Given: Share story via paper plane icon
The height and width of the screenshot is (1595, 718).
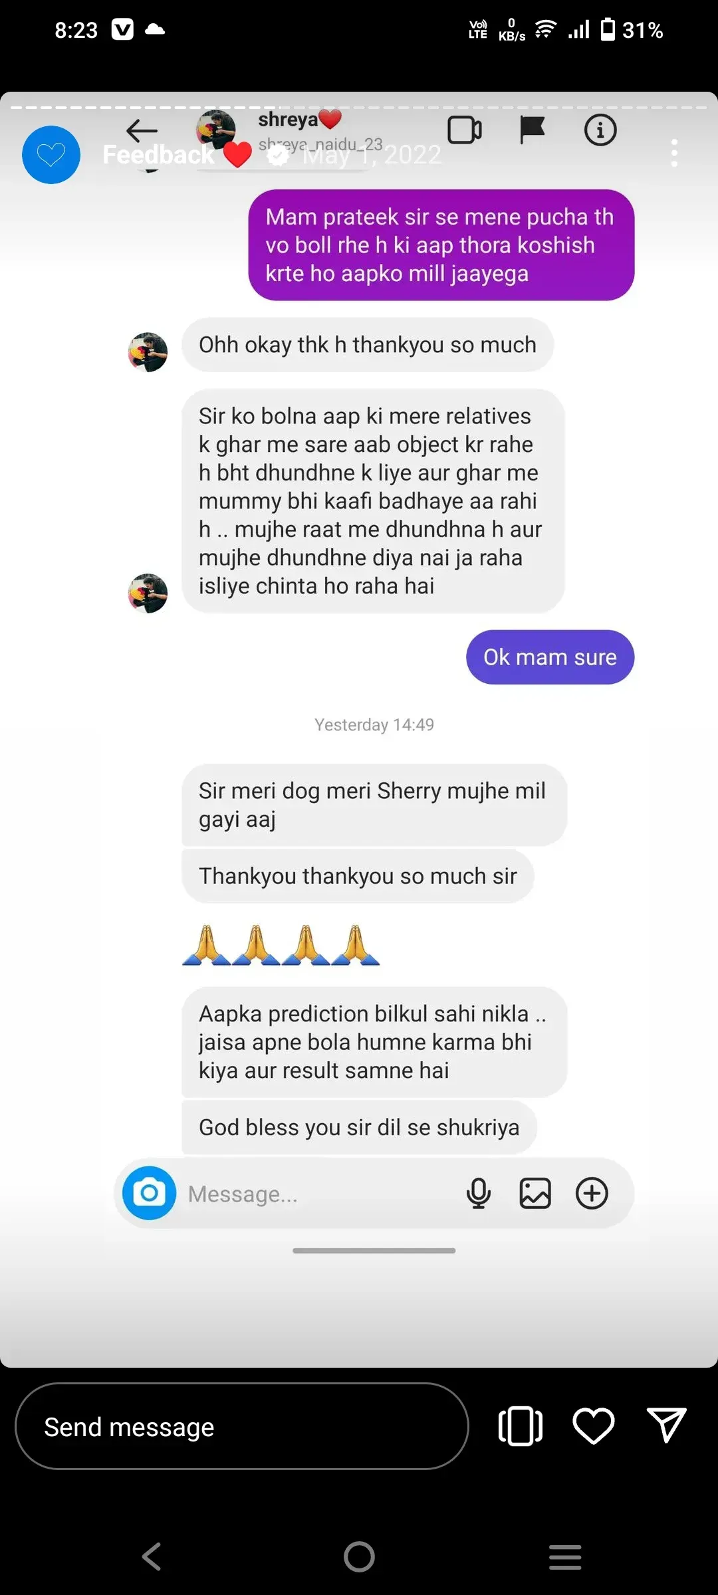Looking at the screenshot, I should point(666,1425).
